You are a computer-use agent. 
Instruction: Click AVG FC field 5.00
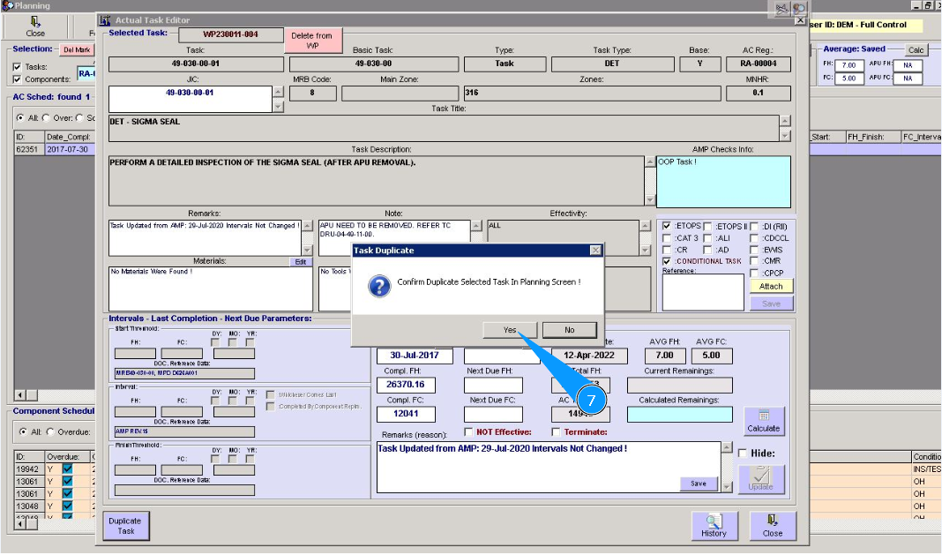pyautogui.click(x=711, y=356)
